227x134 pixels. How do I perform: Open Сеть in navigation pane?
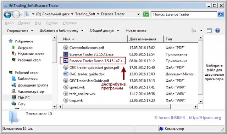pyautogui.click(x=21, y=104)
